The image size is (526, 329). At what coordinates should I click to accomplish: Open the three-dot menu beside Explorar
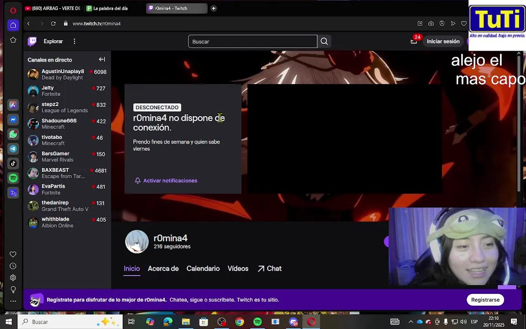pos(74,41)
